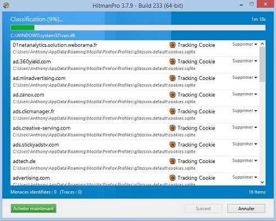The height and width of the screenshot is (221, 276).
Task: Click the Suivant button
Action: [x=203, y=208]
